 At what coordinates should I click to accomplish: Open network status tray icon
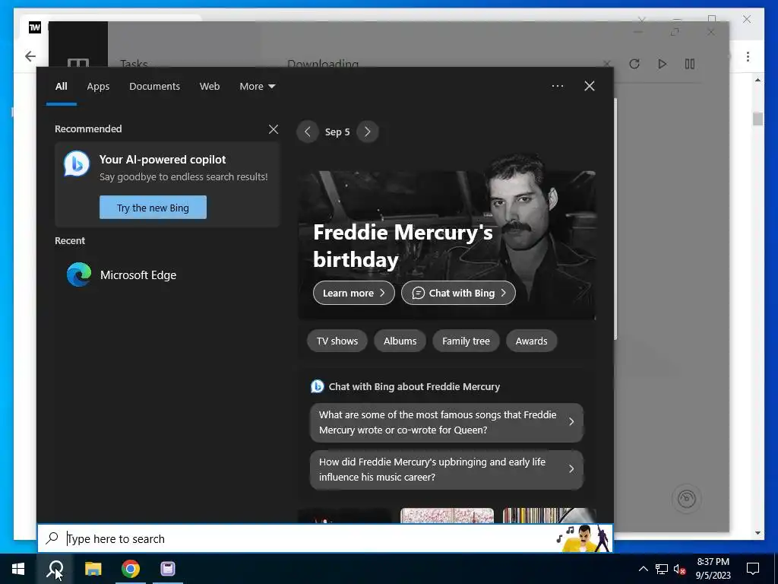[662, 569]
